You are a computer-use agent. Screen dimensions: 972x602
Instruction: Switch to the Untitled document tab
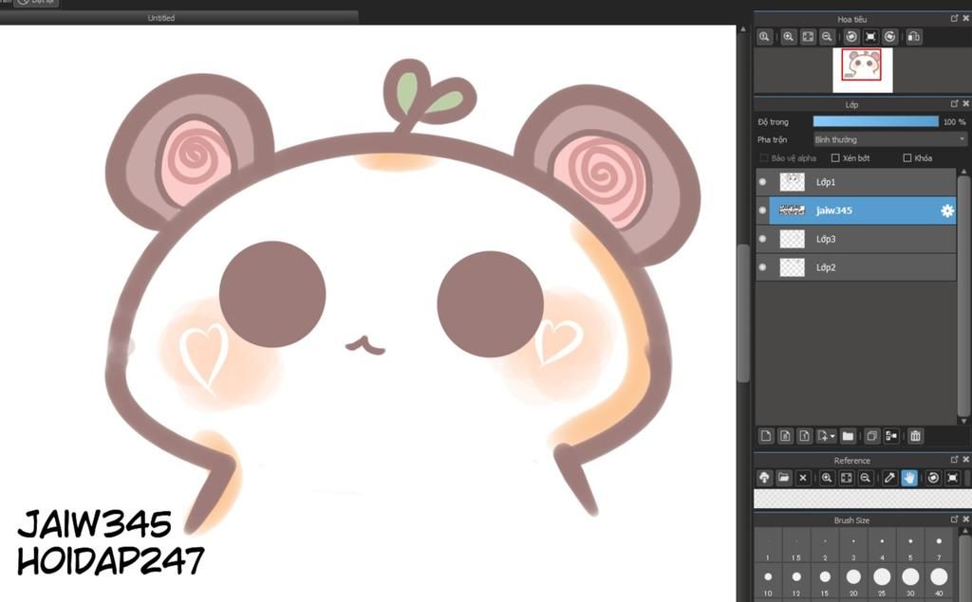pos(161,18)
